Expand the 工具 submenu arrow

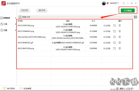tap(16, 24)
